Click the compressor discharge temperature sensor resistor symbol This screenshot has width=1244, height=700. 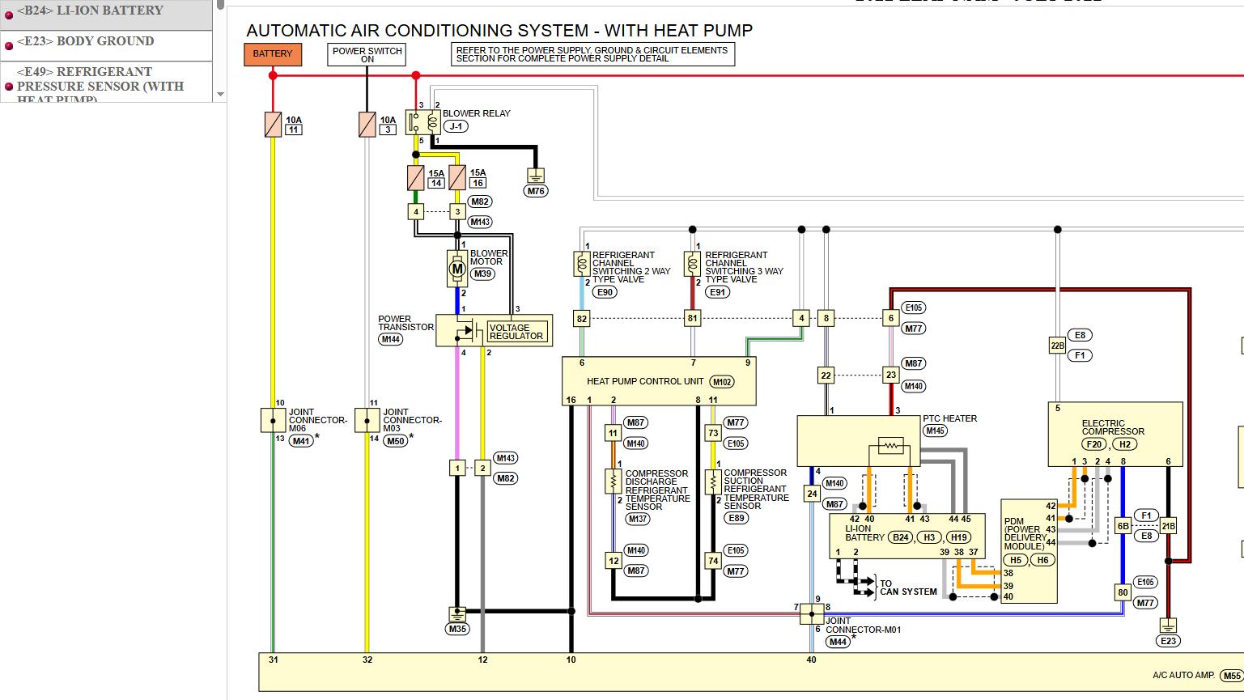tap(614, 481)
